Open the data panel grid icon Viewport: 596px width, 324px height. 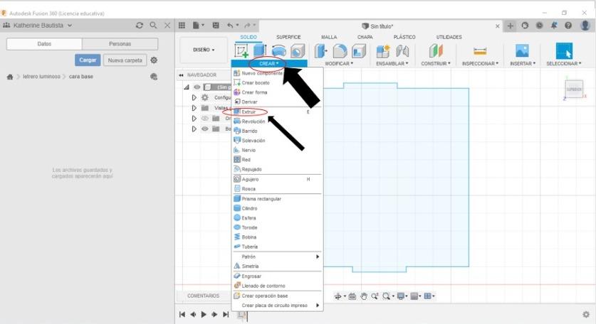click(x=182, y=26)
